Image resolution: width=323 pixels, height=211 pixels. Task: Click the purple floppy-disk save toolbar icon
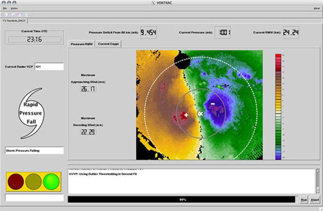[x=20, y=14]
